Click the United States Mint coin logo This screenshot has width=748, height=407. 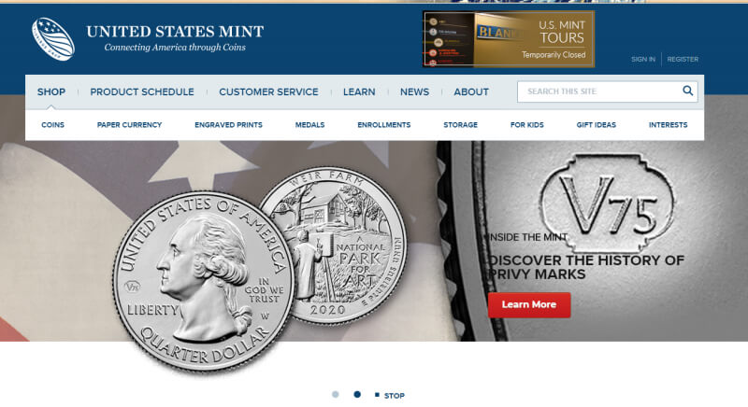point(53,39)
